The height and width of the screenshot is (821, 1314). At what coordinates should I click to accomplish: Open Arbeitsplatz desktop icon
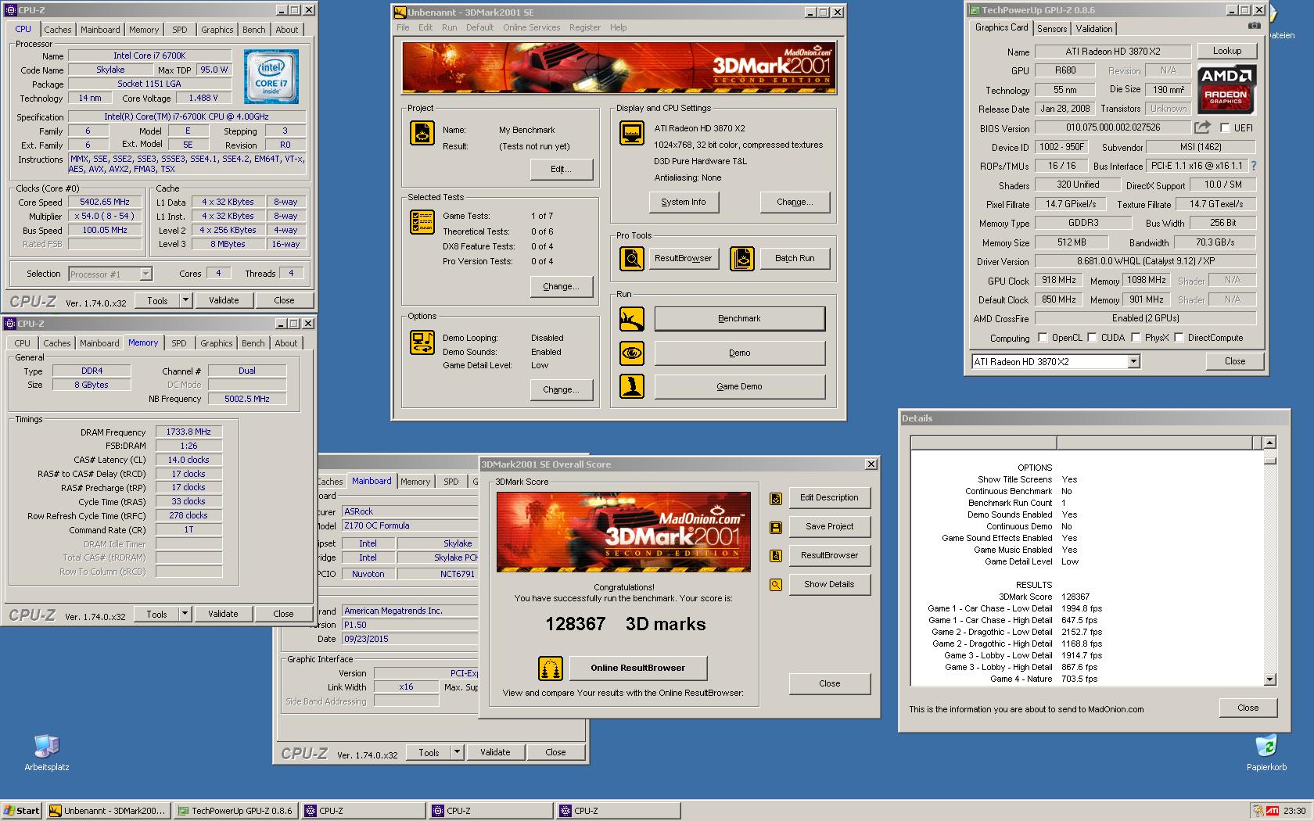coord(47,753)
